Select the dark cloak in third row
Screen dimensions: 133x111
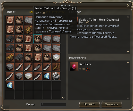pyautogui.click(x=10, y=39)
